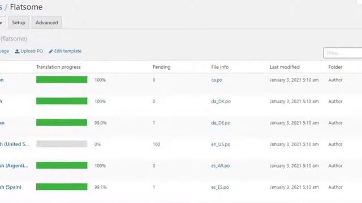Sort by Translation progress column header
362x203 pixels.
tap(58, 67)
